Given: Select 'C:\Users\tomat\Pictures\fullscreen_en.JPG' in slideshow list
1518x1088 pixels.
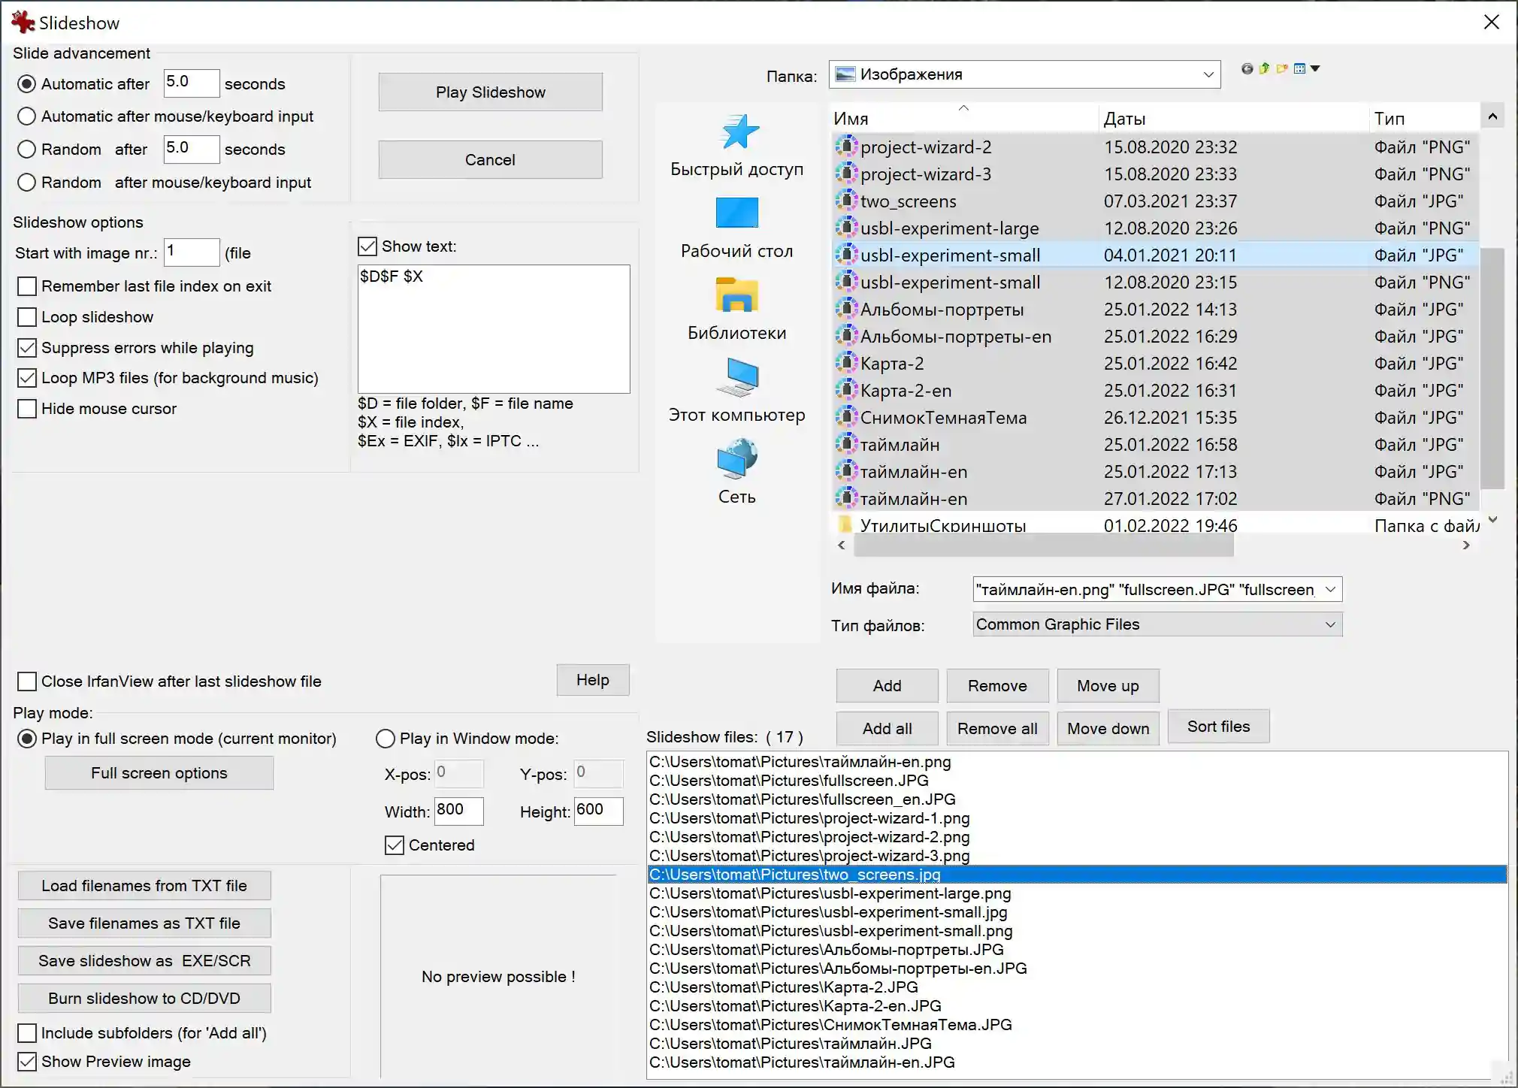Looking at the screenshot, I should point(1077,799).
